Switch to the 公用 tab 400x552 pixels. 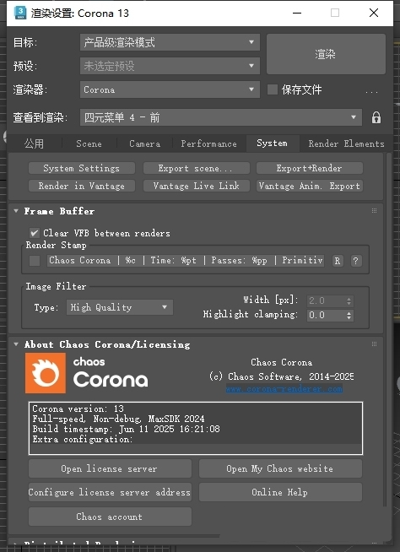point(34,143)
